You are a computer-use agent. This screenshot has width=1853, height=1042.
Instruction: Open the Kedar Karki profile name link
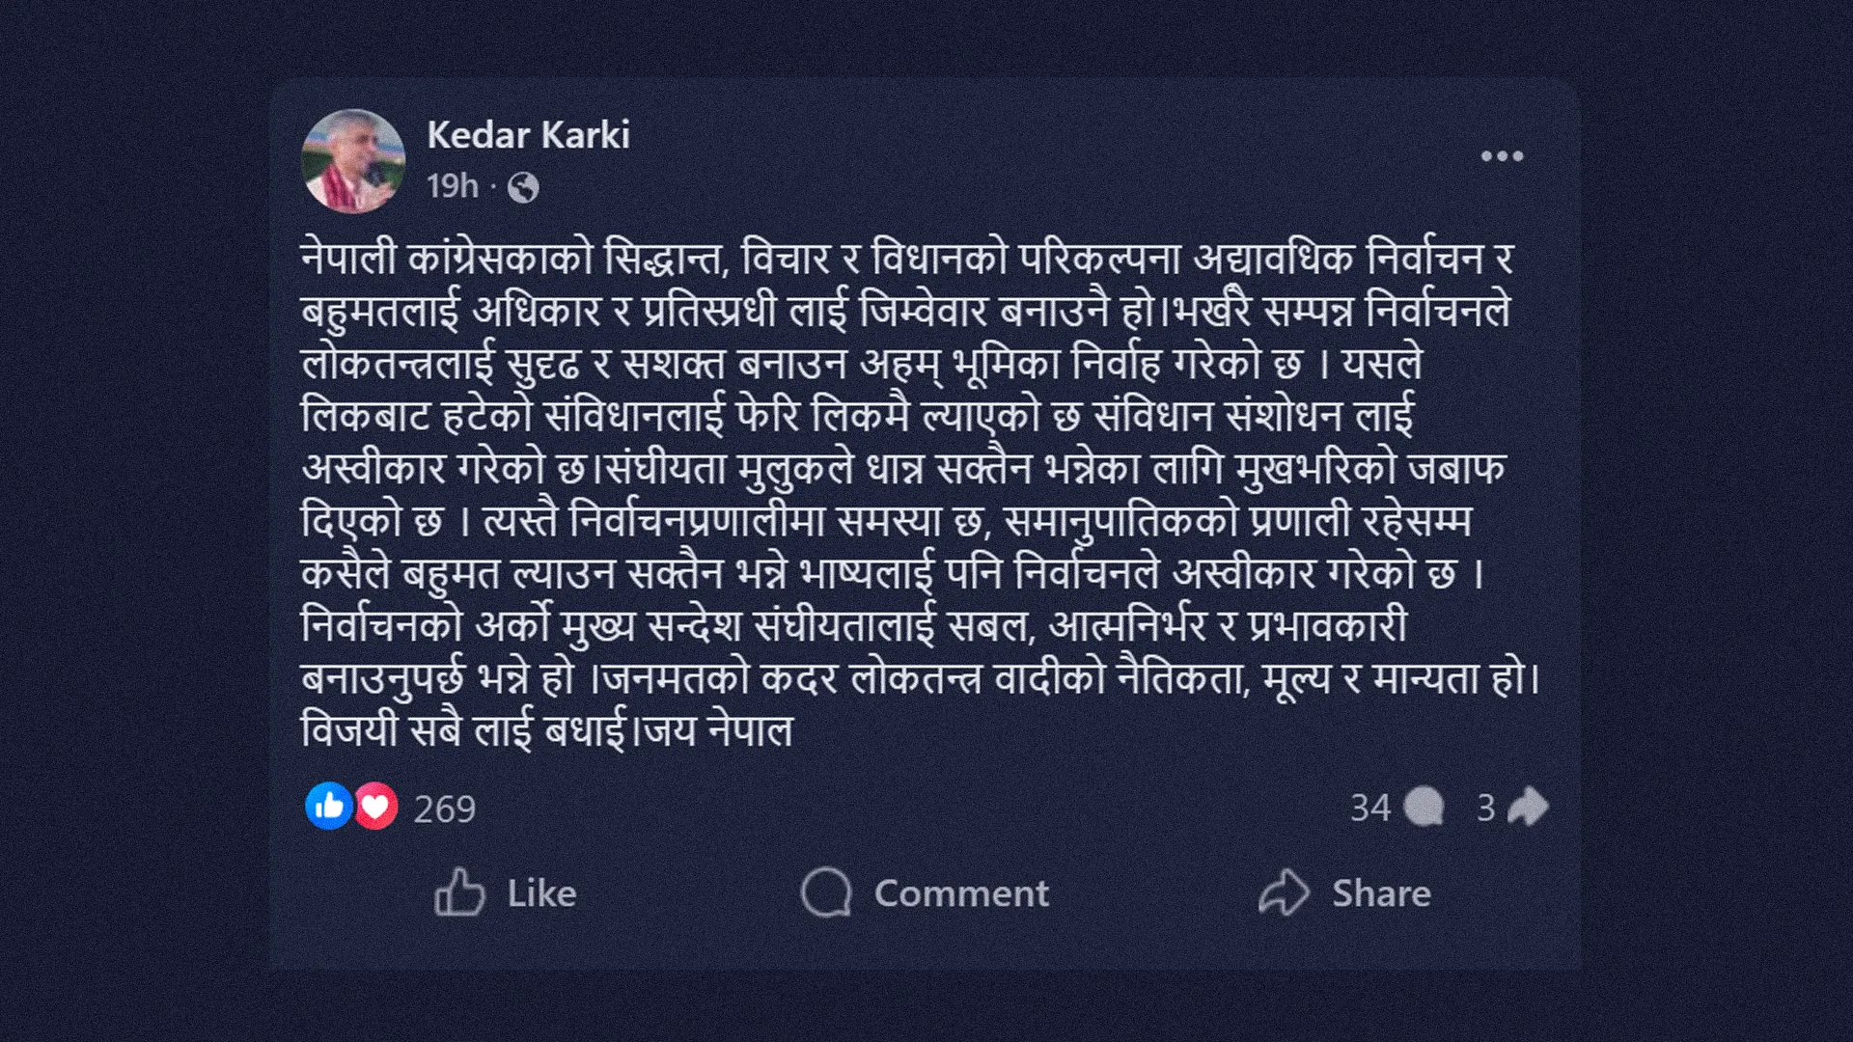[528, 135]
